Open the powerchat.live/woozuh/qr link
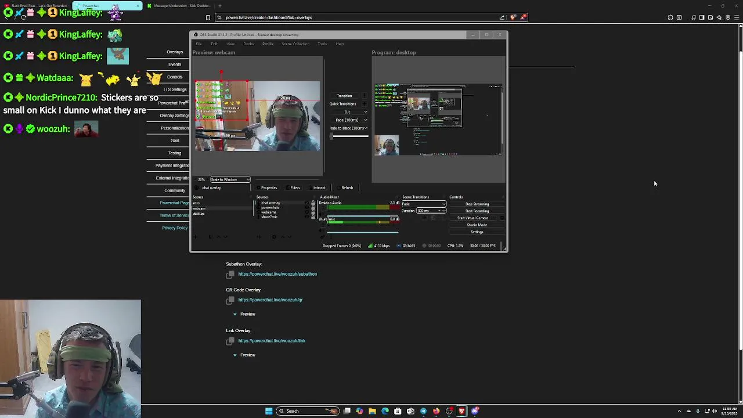743x418 pixels. 270,300
